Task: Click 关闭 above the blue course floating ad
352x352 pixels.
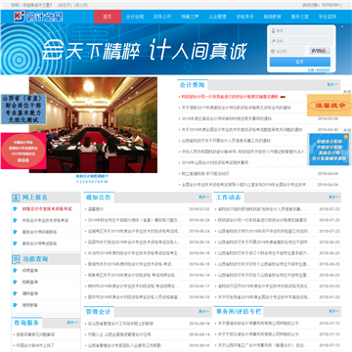Action: click(x=347, y=130)
